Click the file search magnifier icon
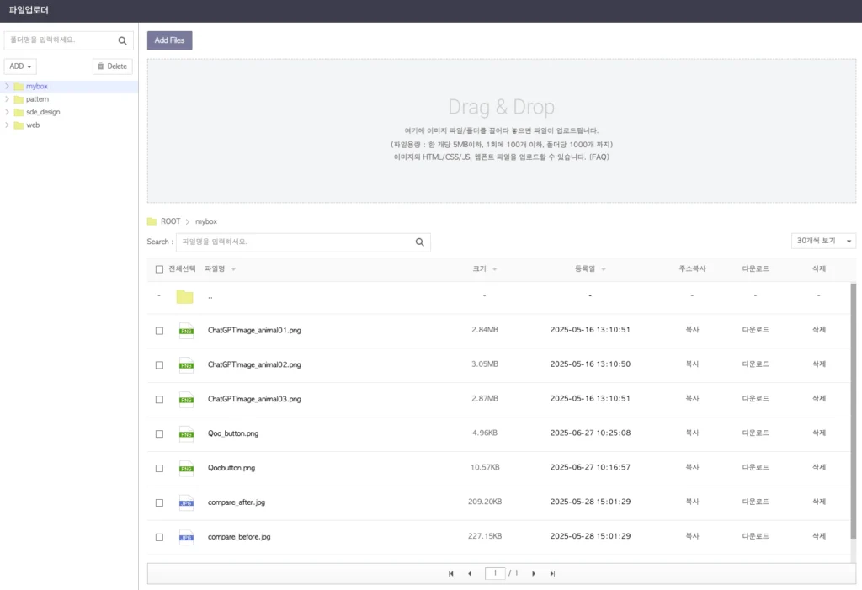Image resolution: width=862 pixels, height=590 pixels. coord(419,242)
